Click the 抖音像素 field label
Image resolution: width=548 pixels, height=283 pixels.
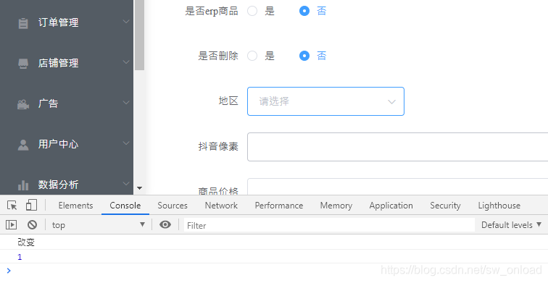coord(218,146)
